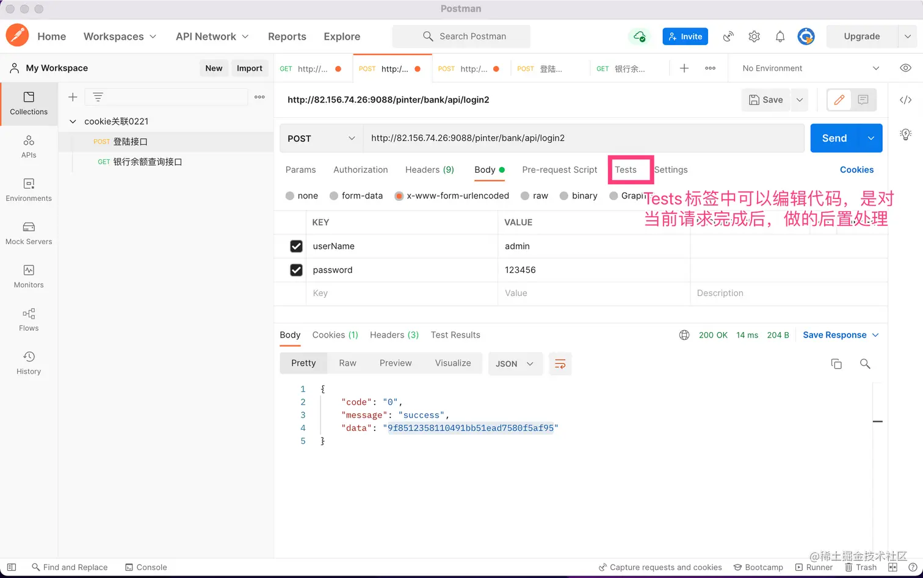The image size is (923, 578).
Task: Click the Invite button
Action: (x=685, y=37)
